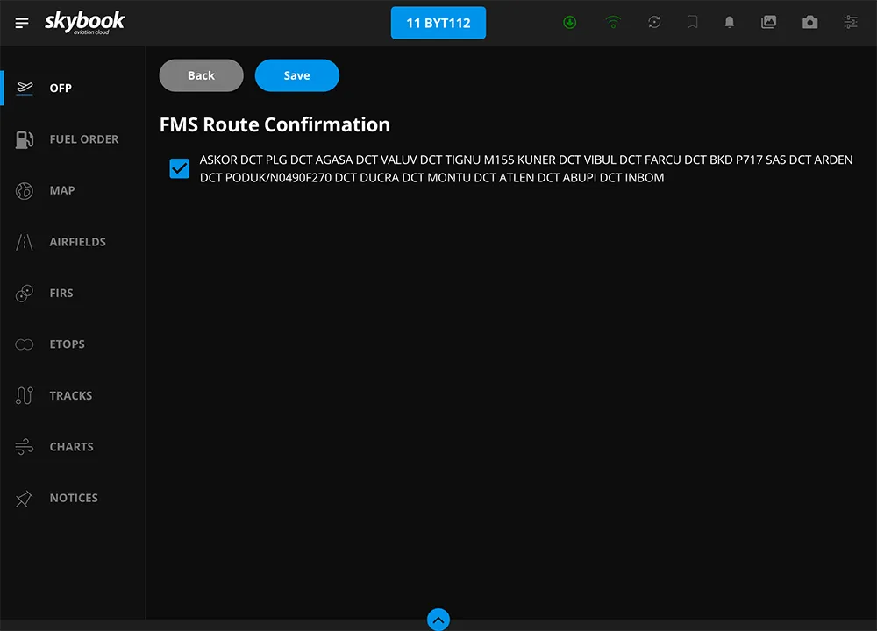Open the bookmark icon in top bar

click(x=692, y=23)
